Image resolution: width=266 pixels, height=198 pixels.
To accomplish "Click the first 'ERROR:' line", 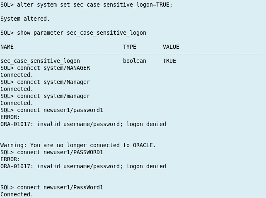I will pyautogui.click(x=10, y=117).
